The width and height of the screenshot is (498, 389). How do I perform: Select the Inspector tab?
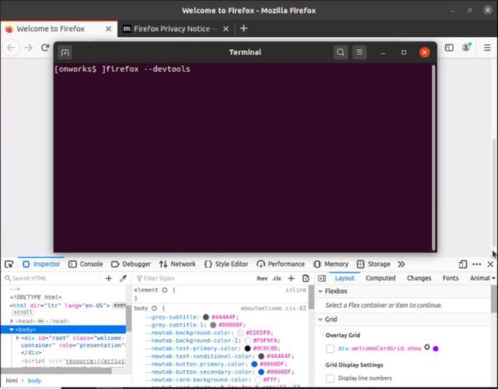click(x=41, y=264)
